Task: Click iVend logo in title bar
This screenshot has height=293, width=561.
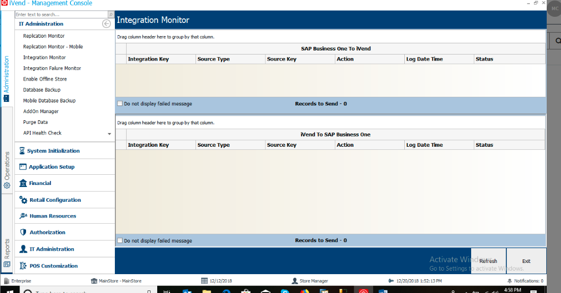Action: (x=4, y=3)
